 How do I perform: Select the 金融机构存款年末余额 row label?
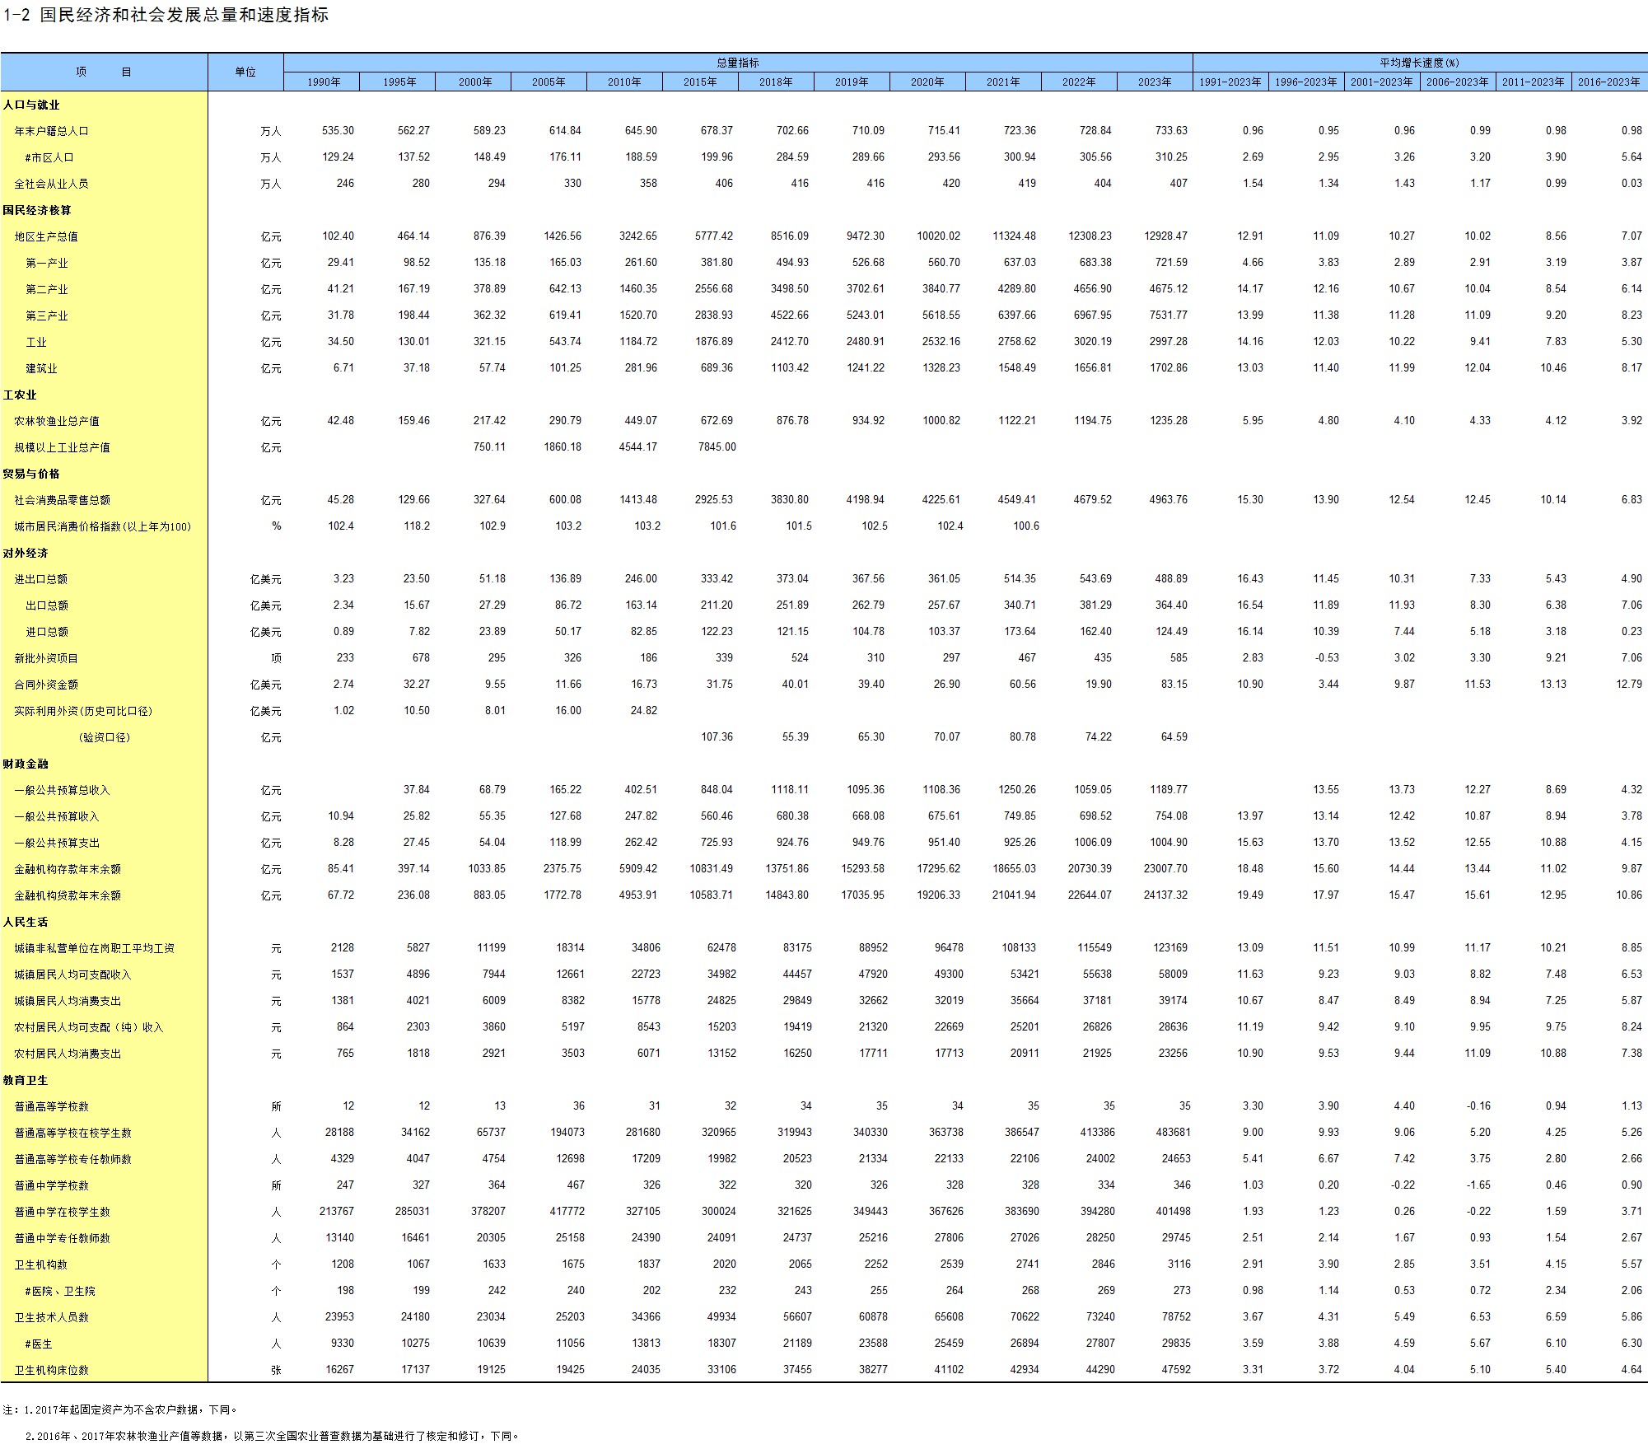click(x=68, y=869)
